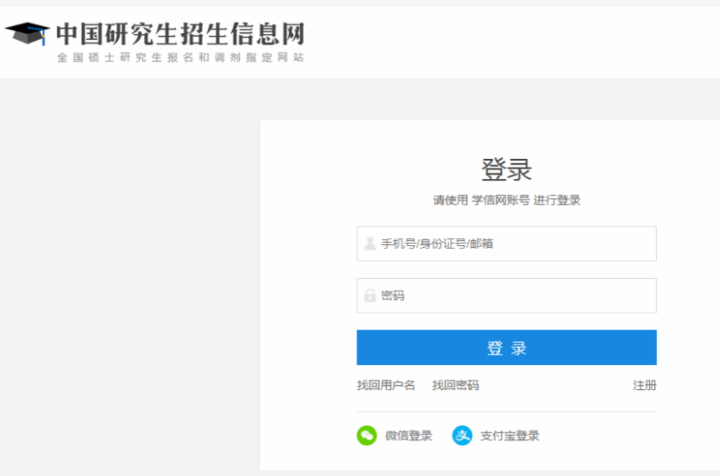This screenshot has width=720, height=476.
Task: Click the user silhouette icon in account field
Action: pyautogui.click(x=370, y=244)
